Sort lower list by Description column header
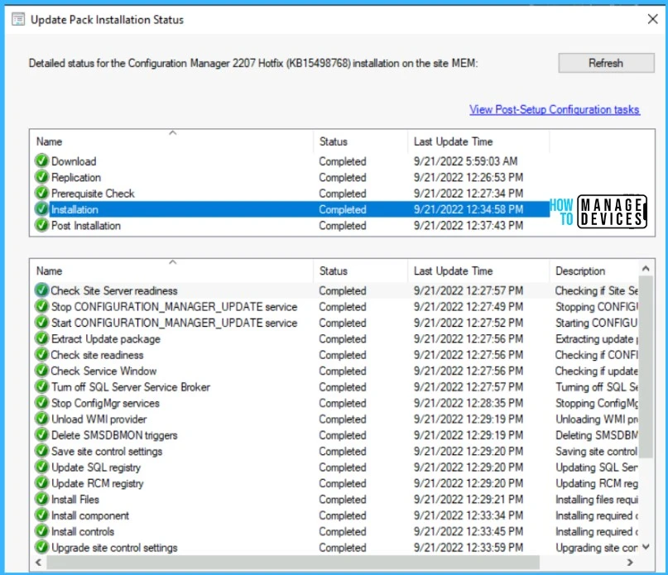668x575 pixels. (x=594, y=271)
